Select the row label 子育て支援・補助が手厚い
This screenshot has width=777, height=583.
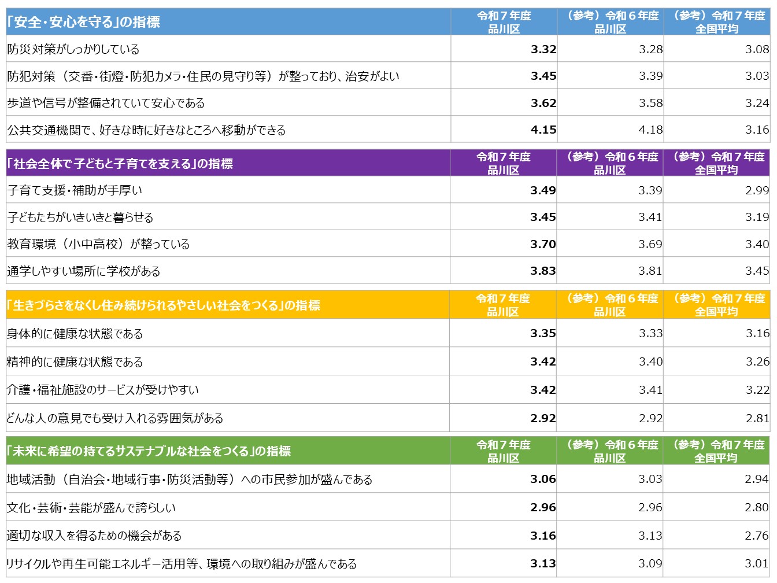[x=75, y=190]
